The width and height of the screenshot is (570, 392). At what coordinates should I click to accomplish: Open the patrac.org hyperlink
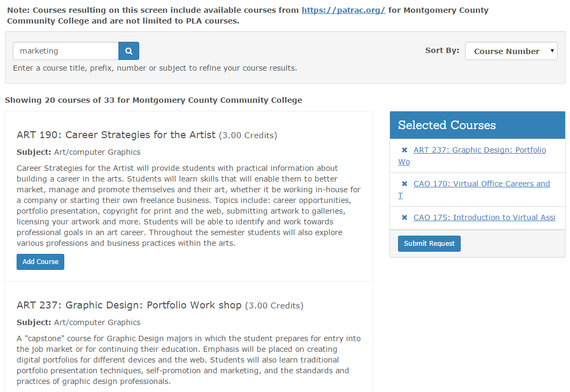click(343, 10)
